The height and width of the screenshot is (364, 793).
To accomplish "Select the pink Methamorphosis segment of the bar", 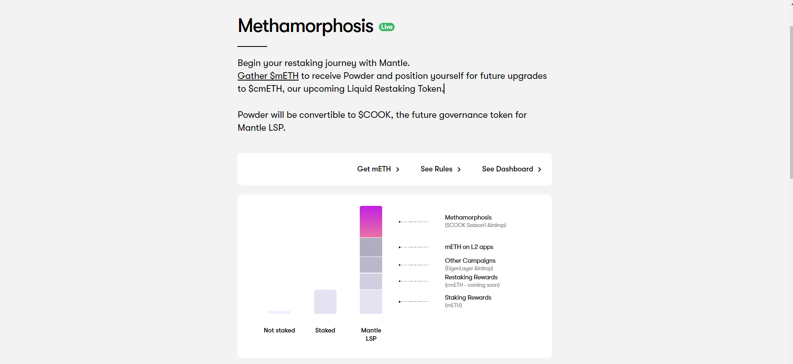I will coord(371,222).
